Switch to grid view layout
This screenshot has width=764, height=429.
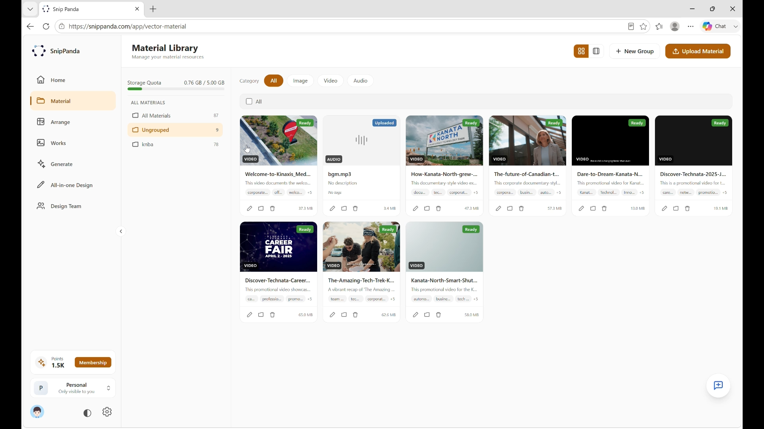click(581, 51)
